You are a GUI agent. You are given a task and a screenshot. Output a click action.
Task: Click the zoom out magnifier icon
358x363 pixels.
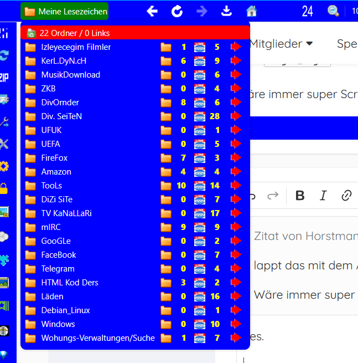pyautogui.click(x=333, y=11)
